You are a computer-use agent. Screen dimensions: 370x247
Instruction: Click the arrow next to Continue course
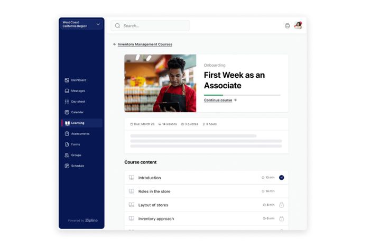point(235,100)
